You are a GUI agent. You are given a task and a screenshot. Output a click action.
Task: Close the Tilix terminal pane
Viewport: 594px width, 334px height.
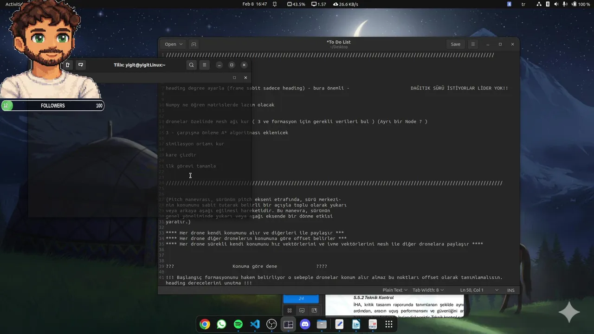[x=245, y=77]
